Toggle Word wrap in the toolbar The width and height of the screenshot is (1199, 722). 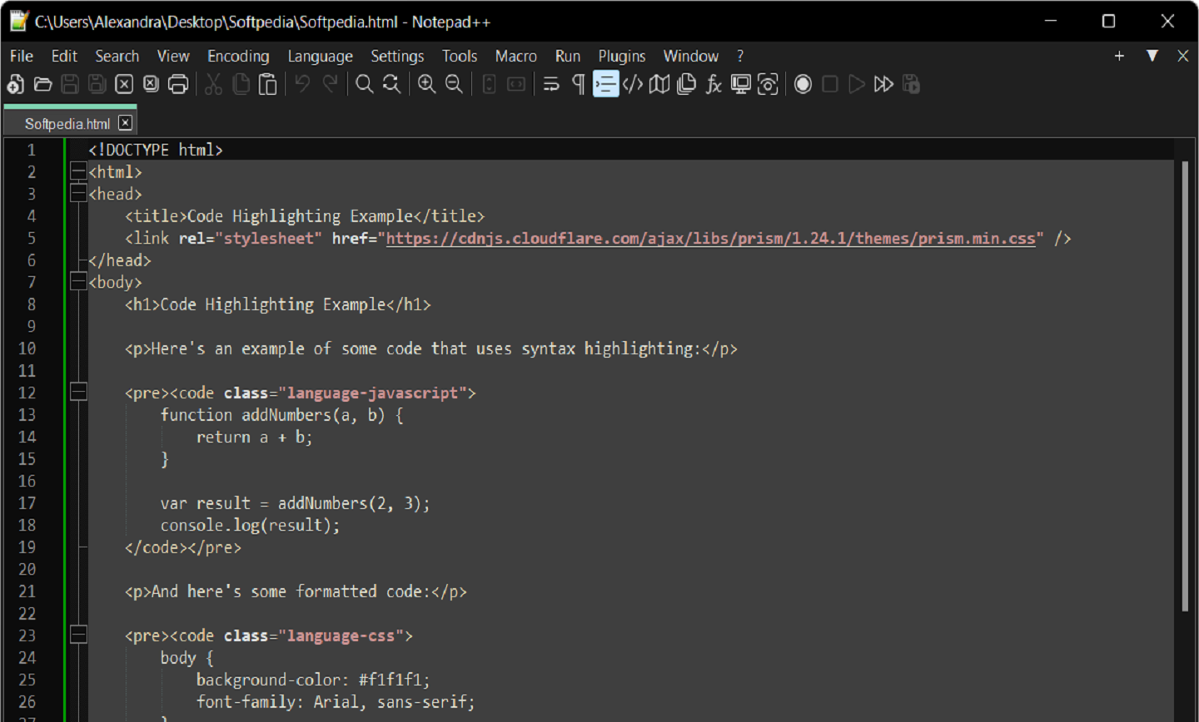coord(551,84)
